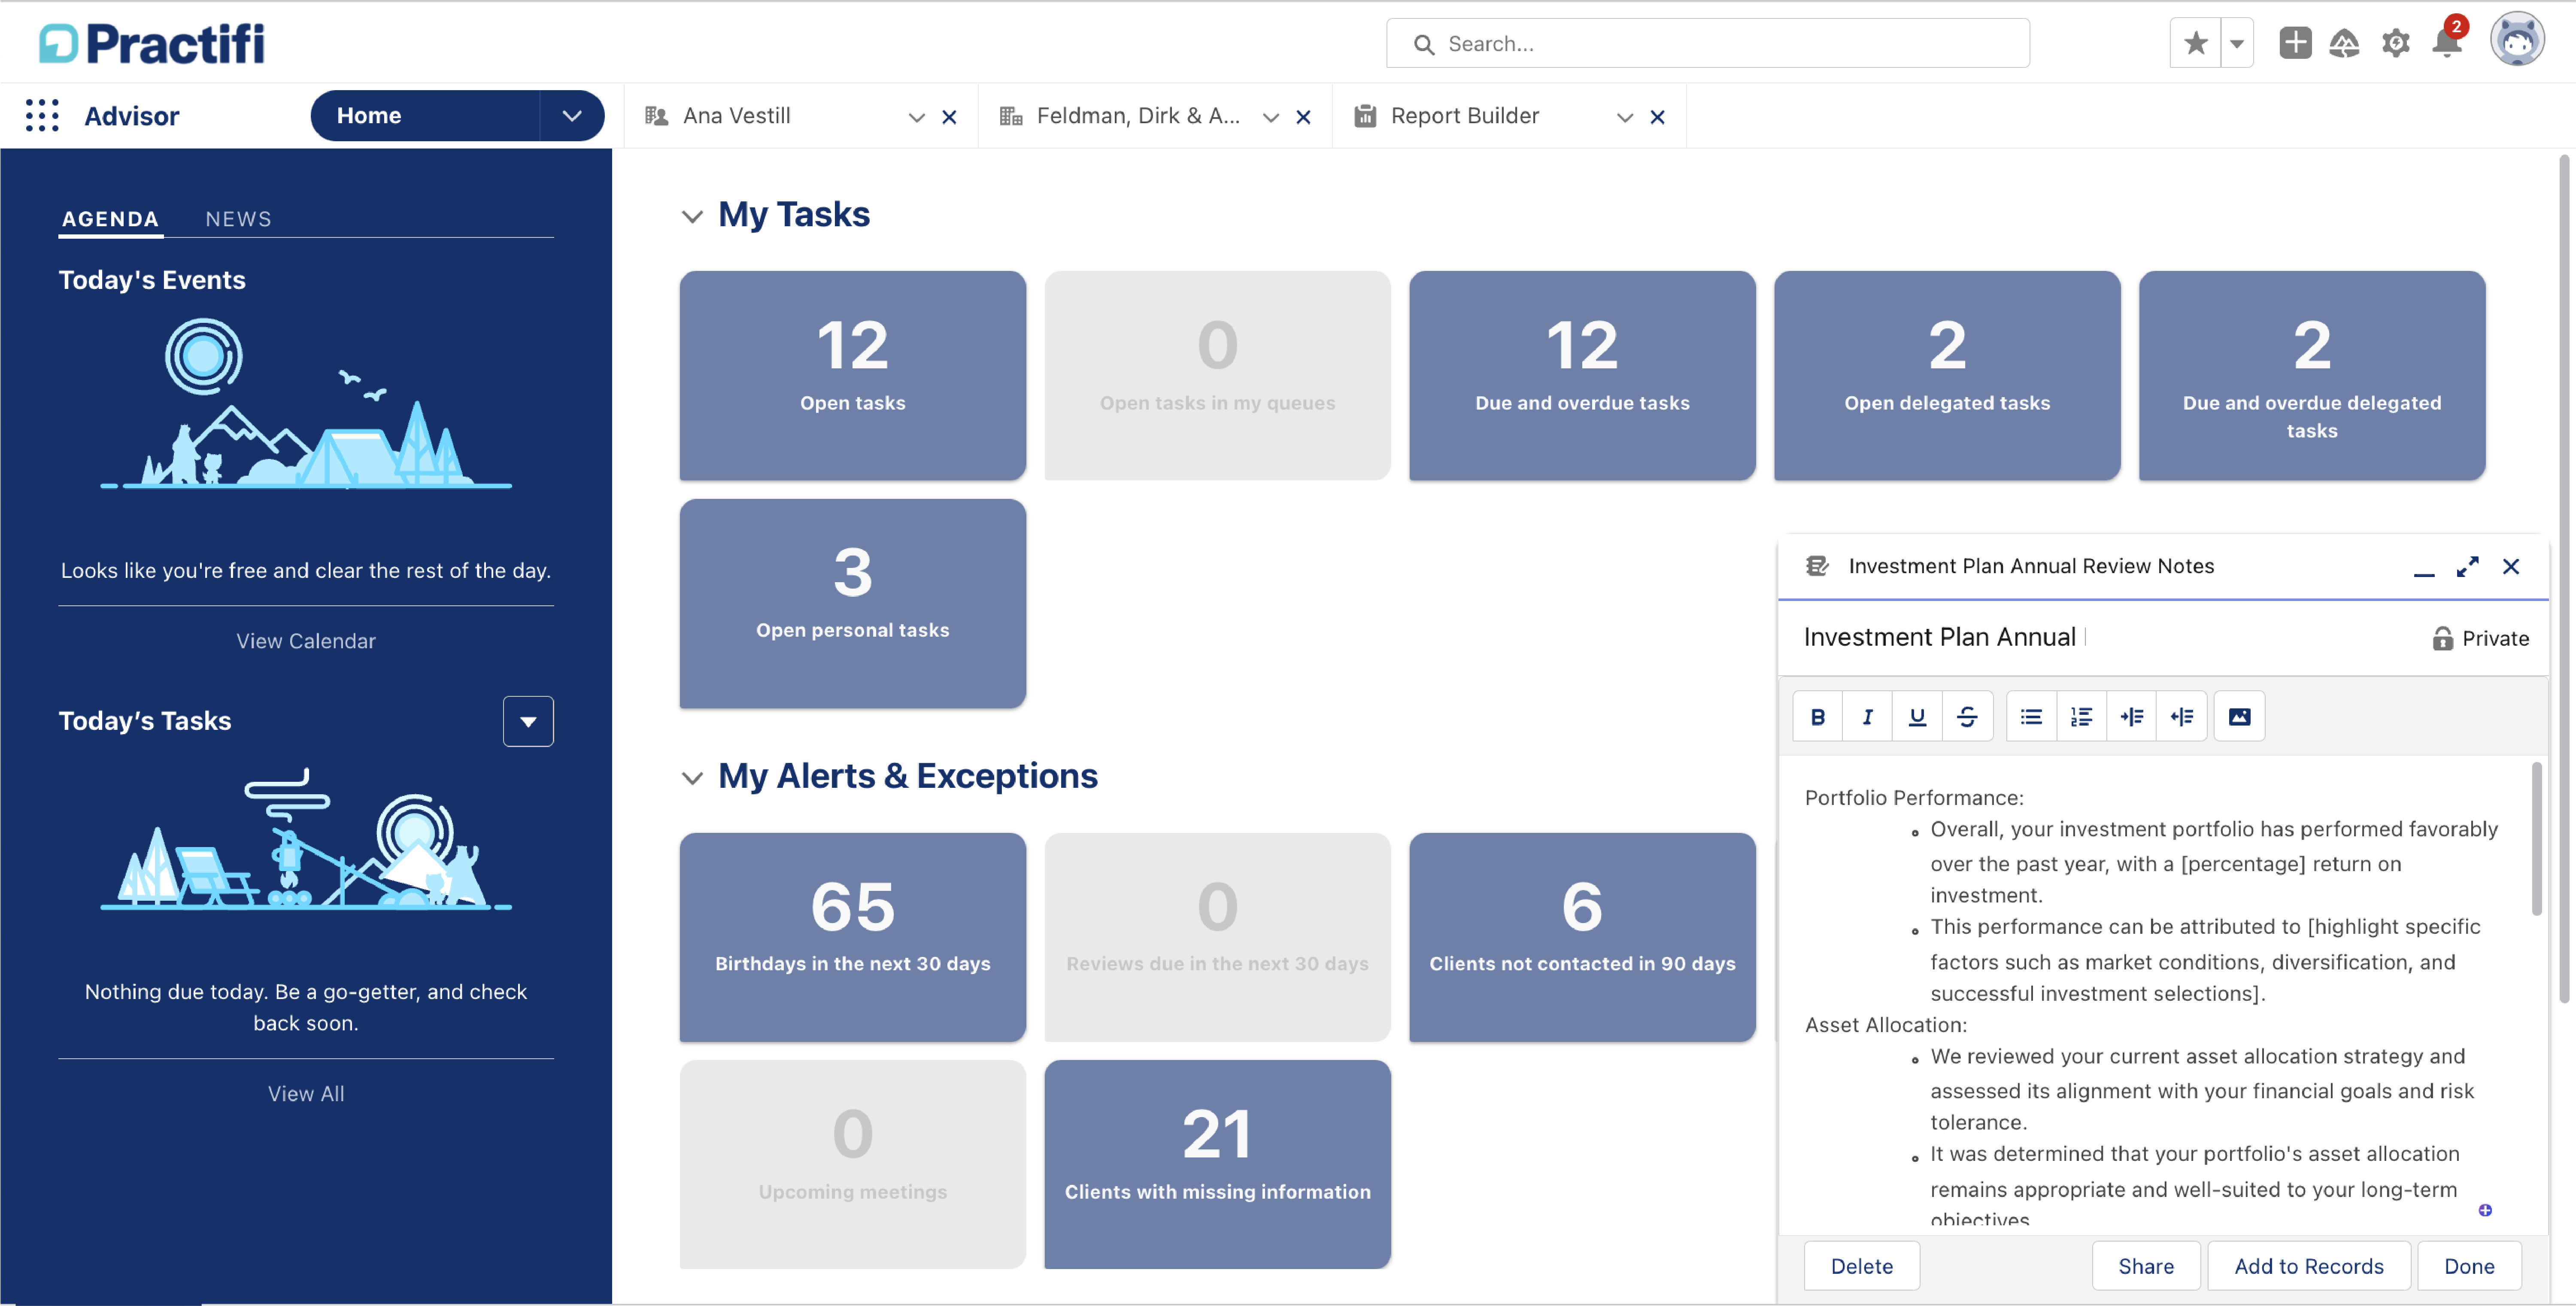Click into the Search field
2576x1306 pixels.
pos(1707,44)
